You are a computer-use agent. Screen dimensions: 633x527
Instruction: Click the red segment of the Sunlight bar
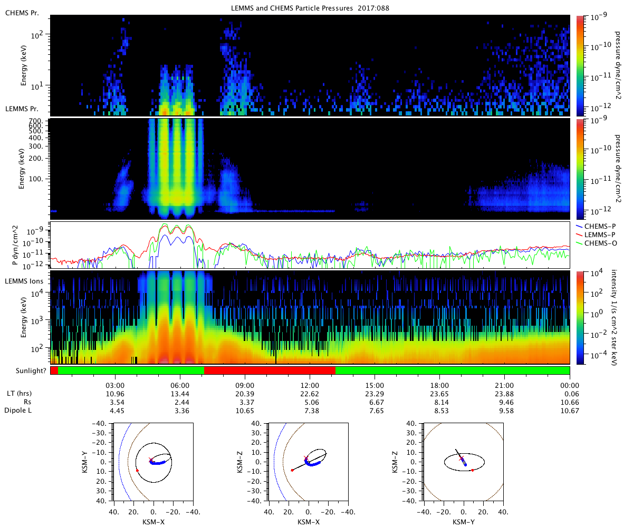pyautogui.click(x=270, y=370)
